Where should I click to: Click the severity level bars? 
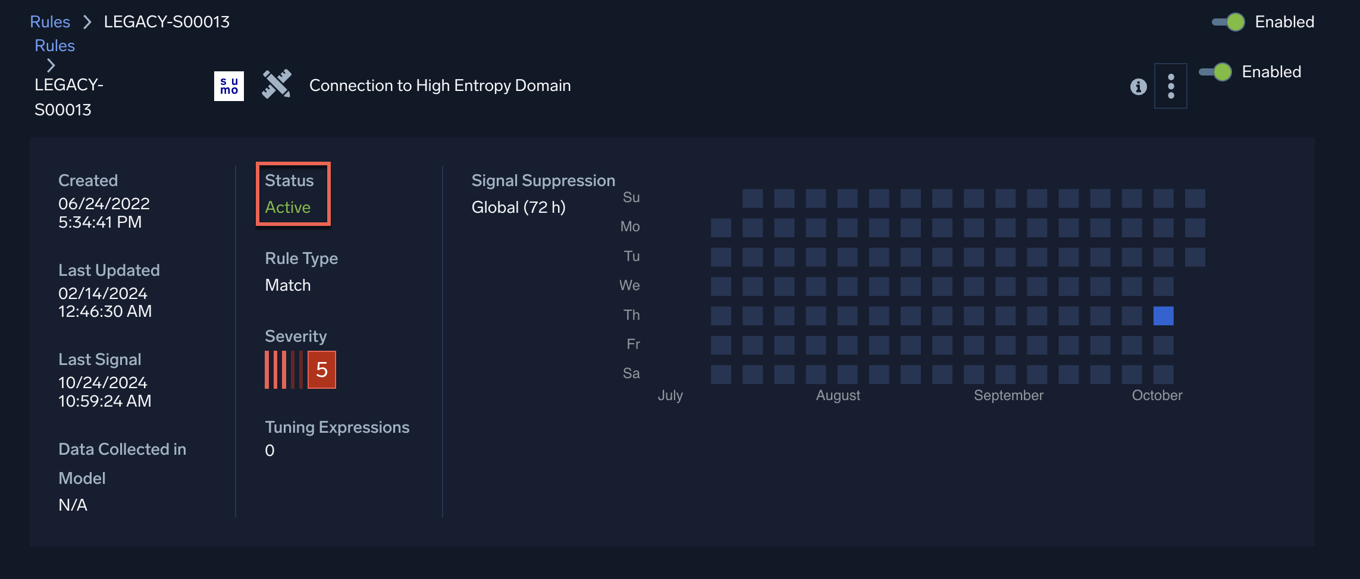pyautogui.click(x=283, y=370)
